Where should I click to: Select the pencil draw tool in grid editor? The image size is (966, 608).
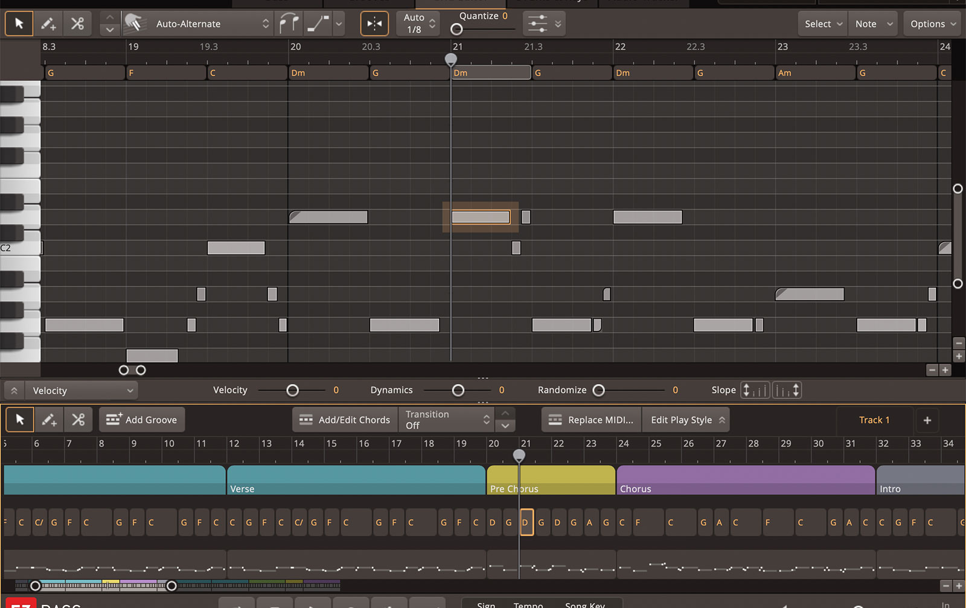tap(48, 24)
